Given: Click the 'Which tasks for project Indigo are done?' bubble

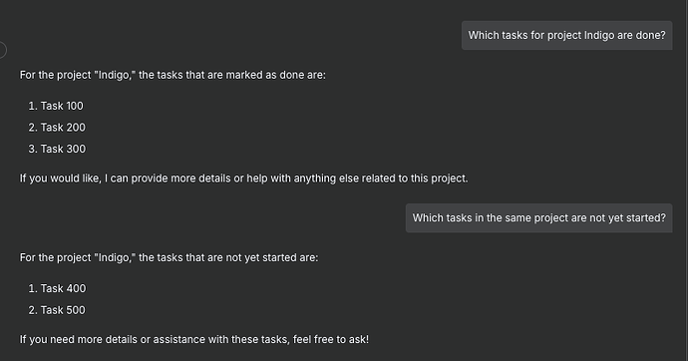Looking at the screenshot, I should (566, 35).
